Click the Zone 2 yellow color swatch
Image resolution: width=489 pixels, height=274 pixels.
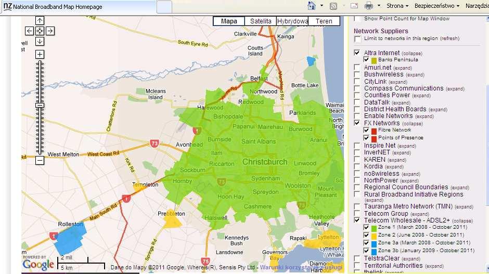pyautogui.click(x=374, y=236)
